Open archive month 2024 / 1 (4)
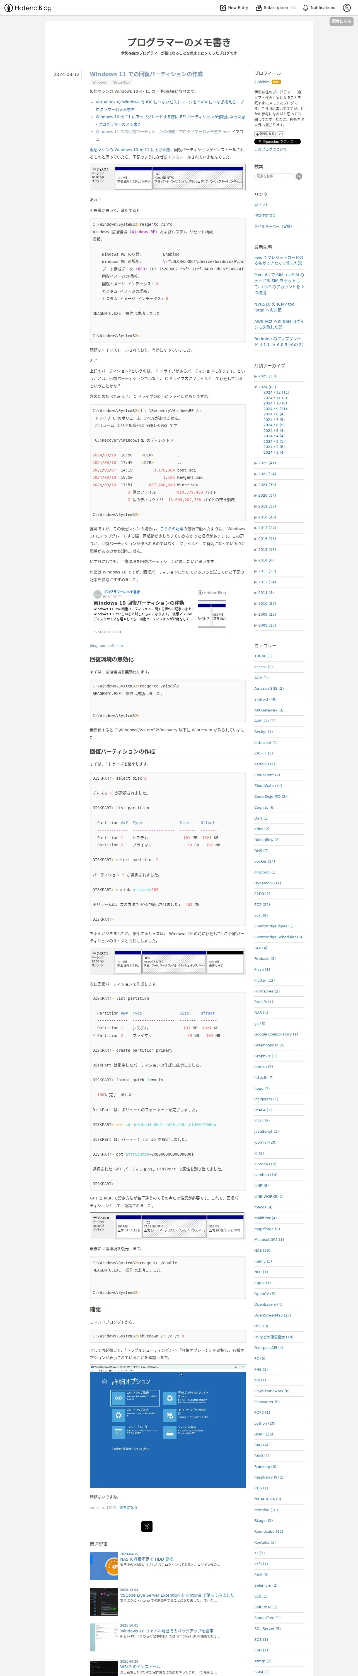The height and width of the screenshot is (1676, 358). [x=274, y=452]
